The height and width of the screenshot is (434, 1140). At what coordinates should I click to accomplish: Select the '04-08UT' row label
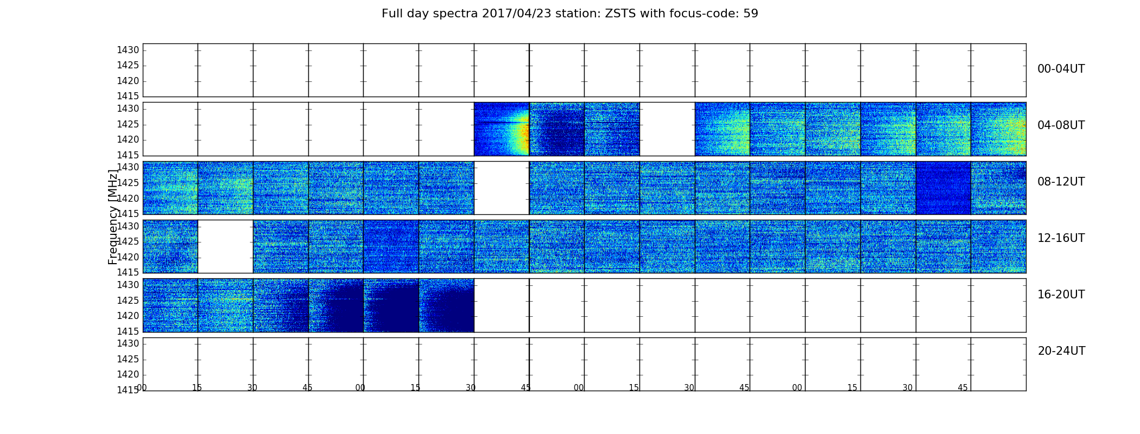coord(1061,125)
